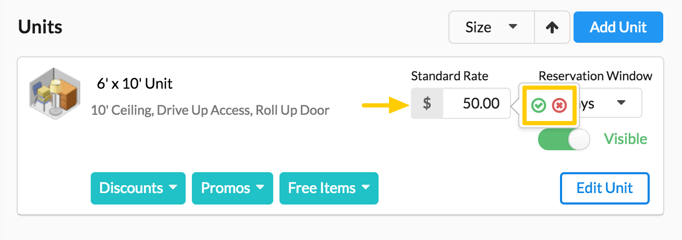682x240 pixels.
Task: Click the up arrow sort direction button
Action: coord(552,27)
